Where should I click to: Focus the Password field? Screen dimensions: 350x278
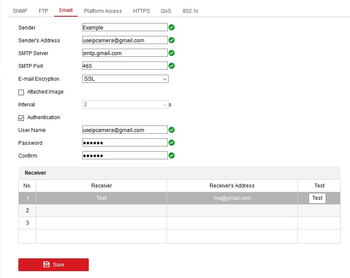click(x=125, y=143)
